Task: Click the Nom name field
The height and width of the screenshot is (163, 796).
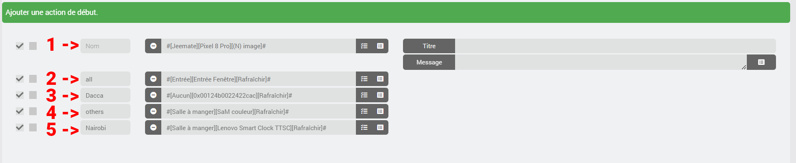Action: pos(105,46)
